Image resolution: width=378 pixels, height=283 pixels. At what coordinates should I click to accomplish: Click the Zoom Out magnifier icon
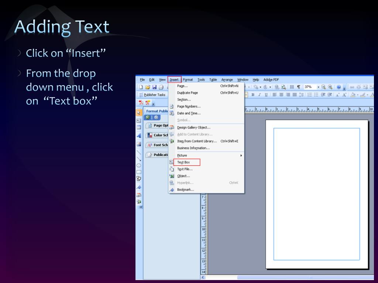[323, 87]
